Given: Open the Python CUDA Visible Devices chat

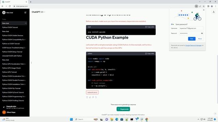Looking at the screenshot, I should coord(13,36).
